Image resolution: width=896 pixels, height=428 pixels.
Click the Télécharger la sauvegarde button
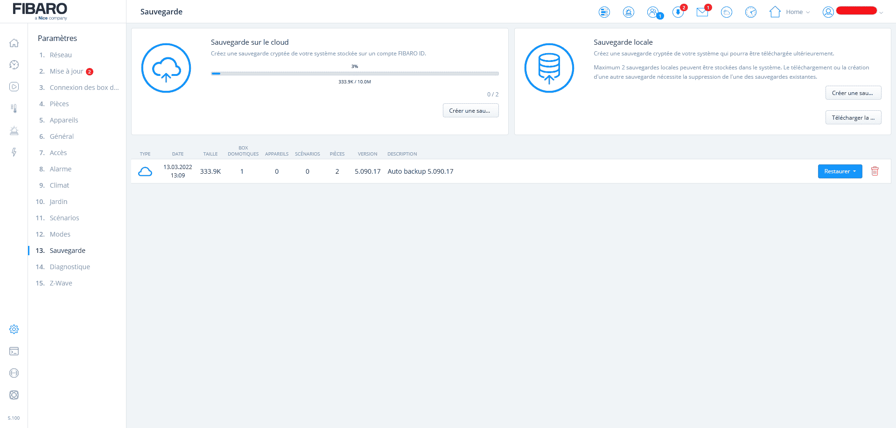coord(853,118)
